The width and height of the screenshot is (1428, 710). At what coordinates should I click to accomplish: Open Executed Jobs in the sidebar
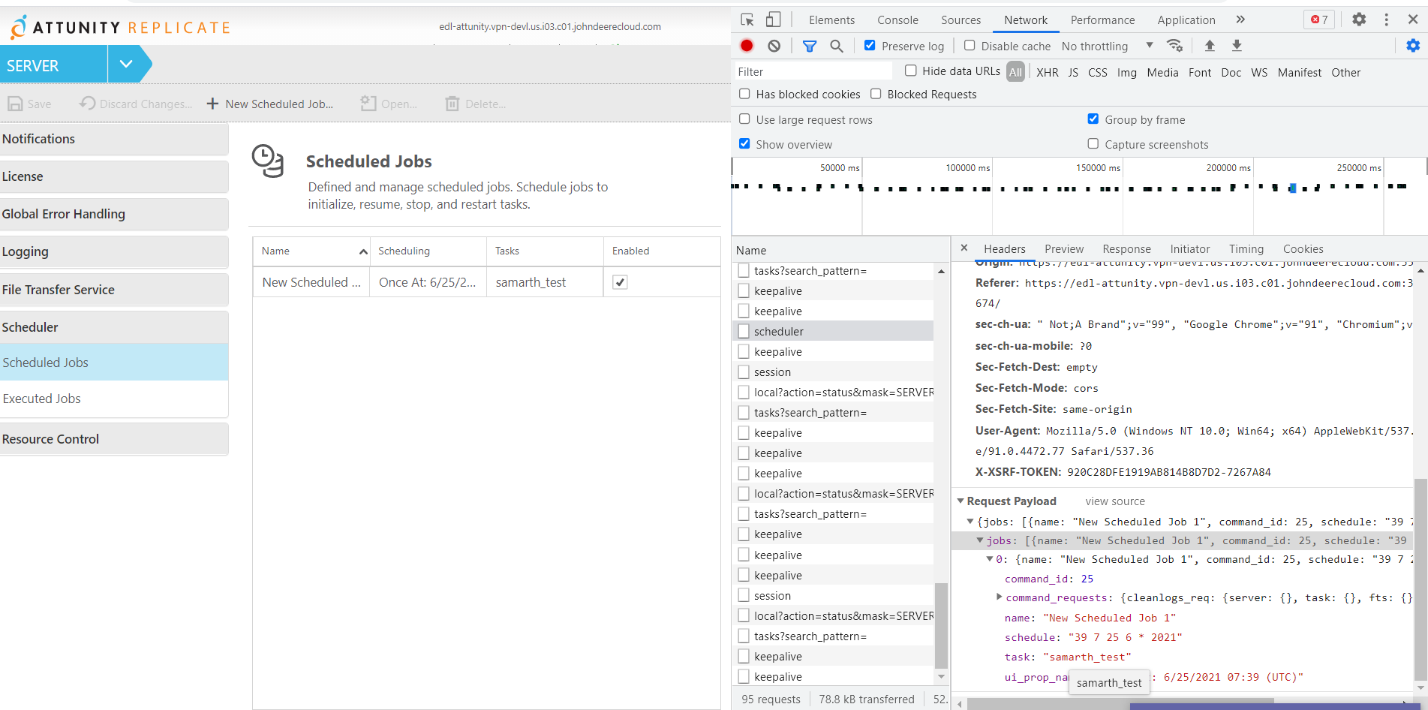42,399
